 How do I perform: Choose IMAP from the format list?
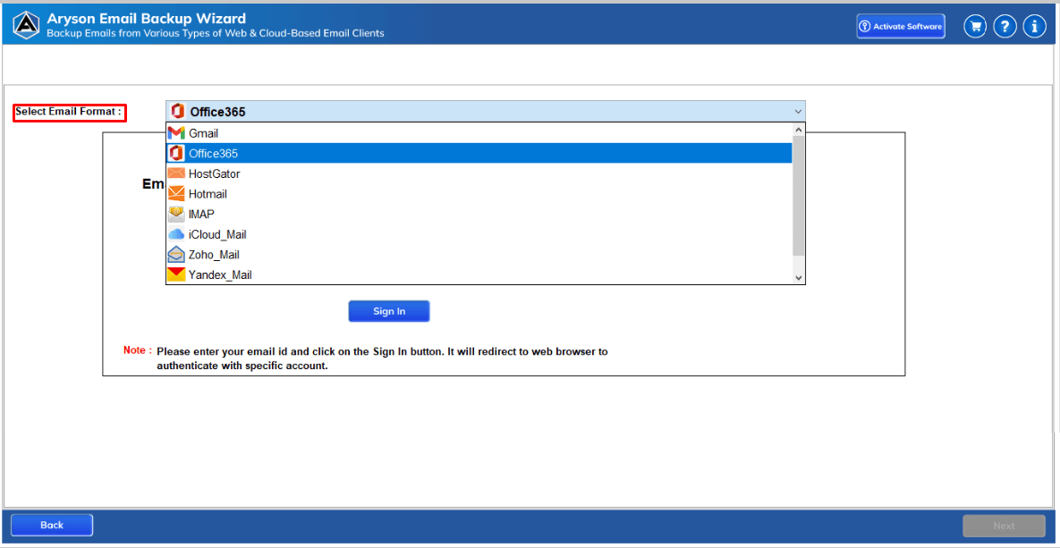coord(479,215)
